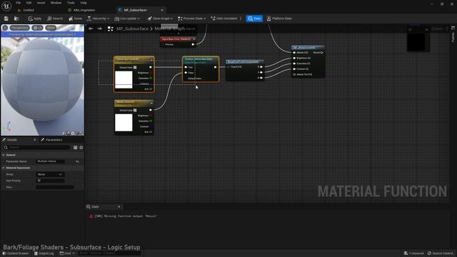The height and width of the screenshot is (257, 457).
Task: Open the Clean Graph dropdown
Action: tap(160, 19)
